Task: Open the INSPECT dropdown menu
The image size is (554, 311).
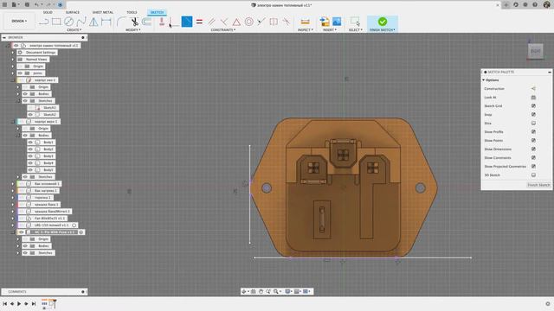Action: click(306, 30)
